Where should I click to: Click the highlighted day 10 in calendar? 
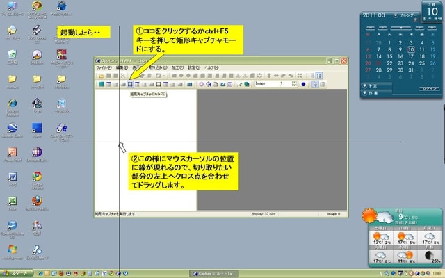[411, 49]
